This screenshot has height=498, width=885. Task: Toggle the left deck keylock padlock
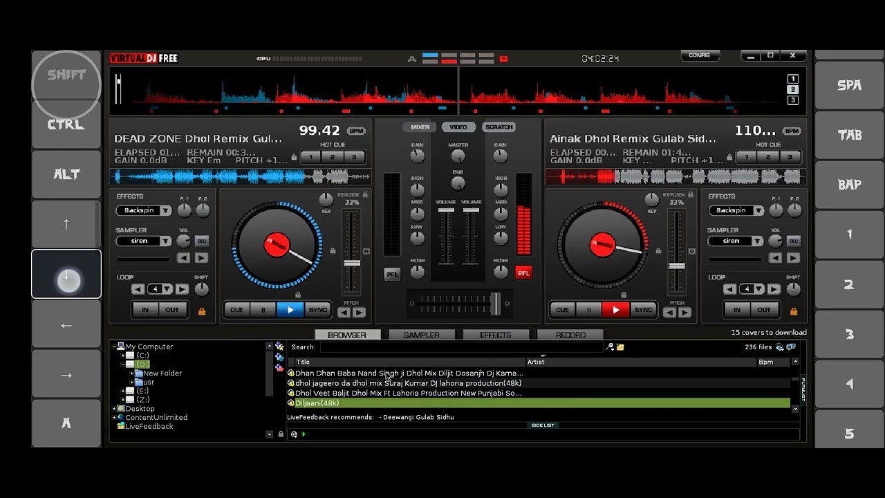pyautogui.click(x=365, y=195)
